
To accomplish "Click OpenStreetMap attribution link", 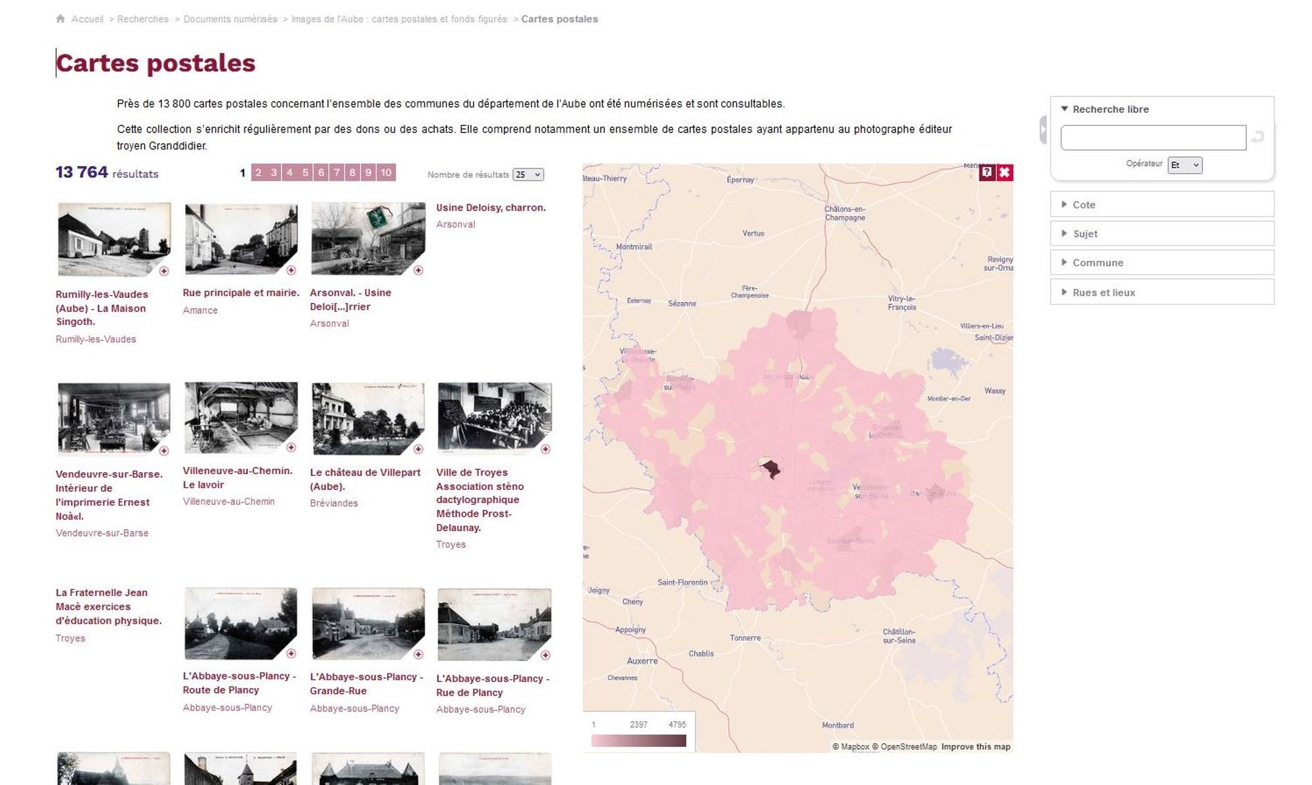I will pos(904,746).
